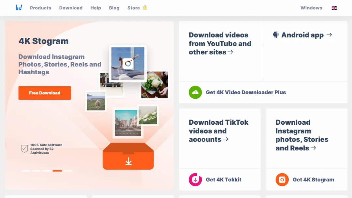Click the shopping bag icon next to Store
Screen dimensions: 352x198
[x=145, y=7]
